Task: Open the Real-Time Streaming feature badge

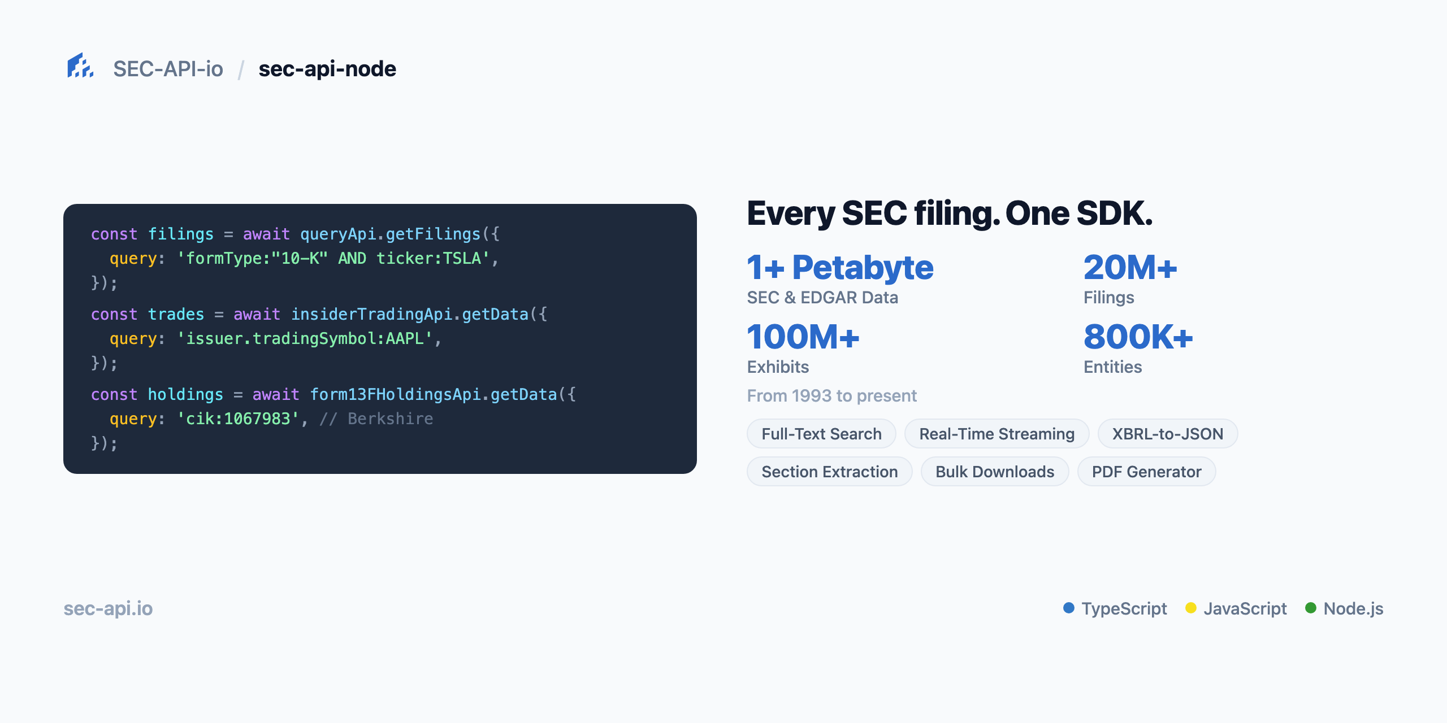Action: 997,433
